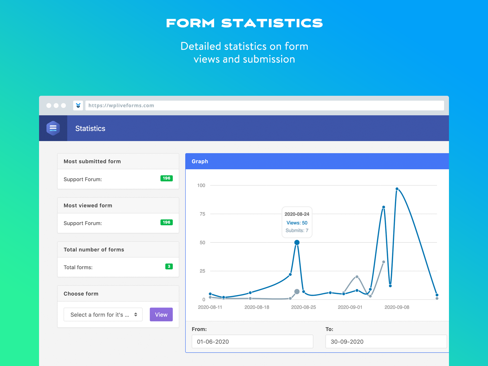Click the Graph panel header
The image size is (488, 366).
click(317, 161)
